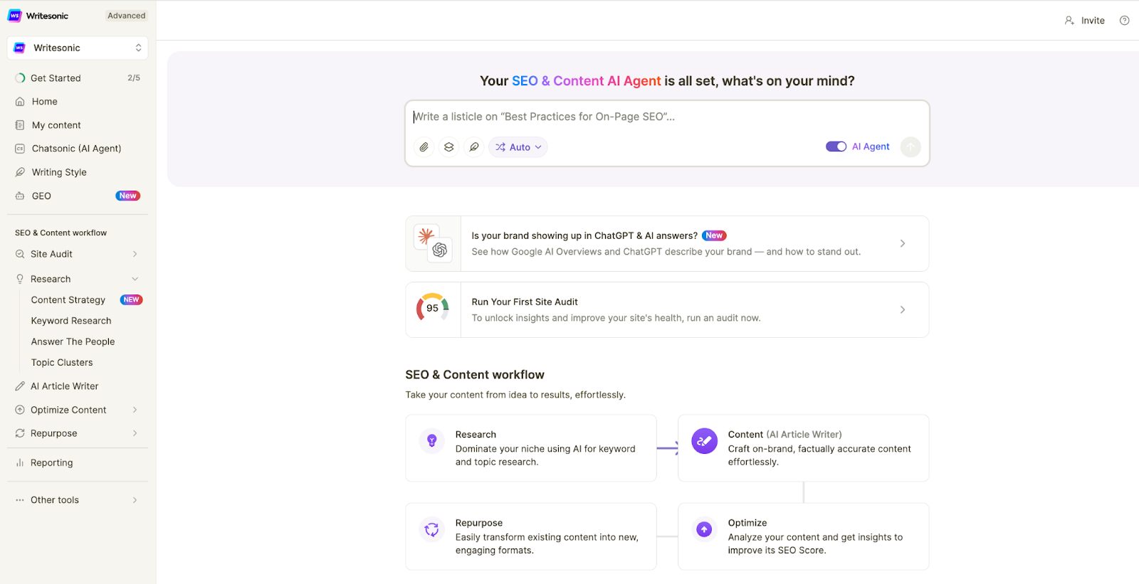The width and height of the screenshot is (1139, 584).
Task: Open the Run Your First Site Audit arrow
Action: pyautogui.click(x=903, y=309)
